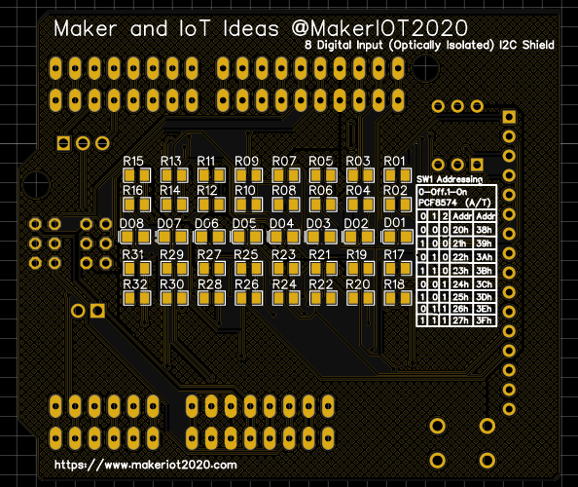Select the D05 diode footprint

246,237
